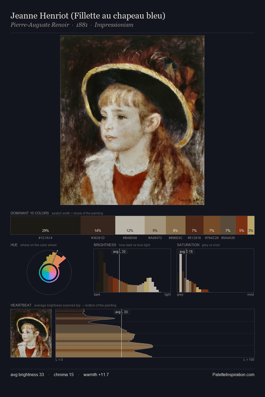Select the 14% dark brown swatch

[x=98, y=225]
